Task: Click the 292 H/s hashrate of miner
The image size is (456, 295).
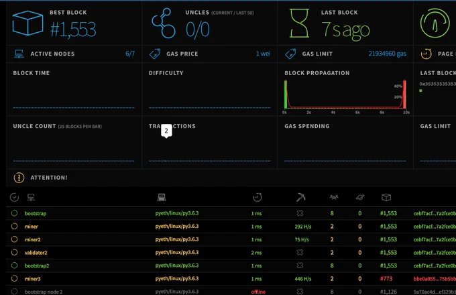Action: tap(302, 227)
